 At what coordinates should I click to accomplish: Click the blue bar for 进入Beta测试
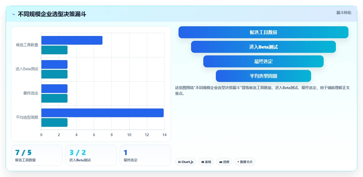pyautogui.click(x=54, y=65)
